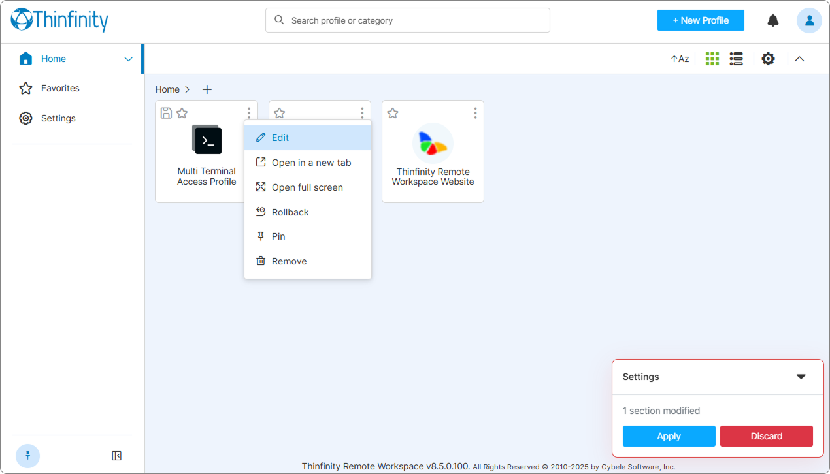830x474 pixels.
Task: Switch to grid view
Action: point(712,59)
